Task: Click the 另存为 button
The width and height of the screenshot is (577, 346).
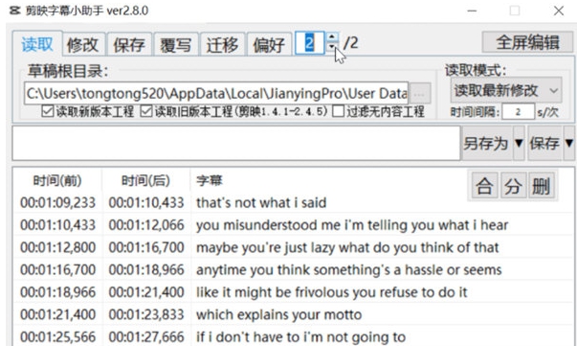Action: 486,144
